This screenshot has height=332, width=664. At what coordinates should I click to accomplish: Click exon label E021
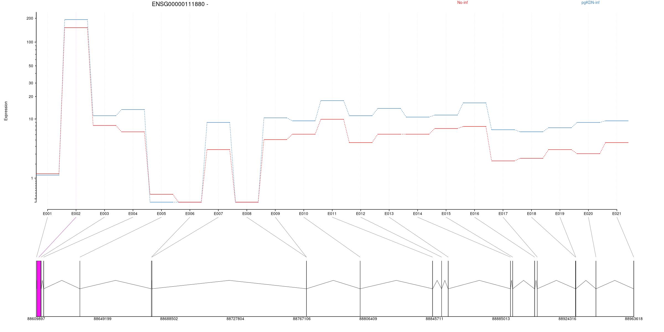point(617,214)
